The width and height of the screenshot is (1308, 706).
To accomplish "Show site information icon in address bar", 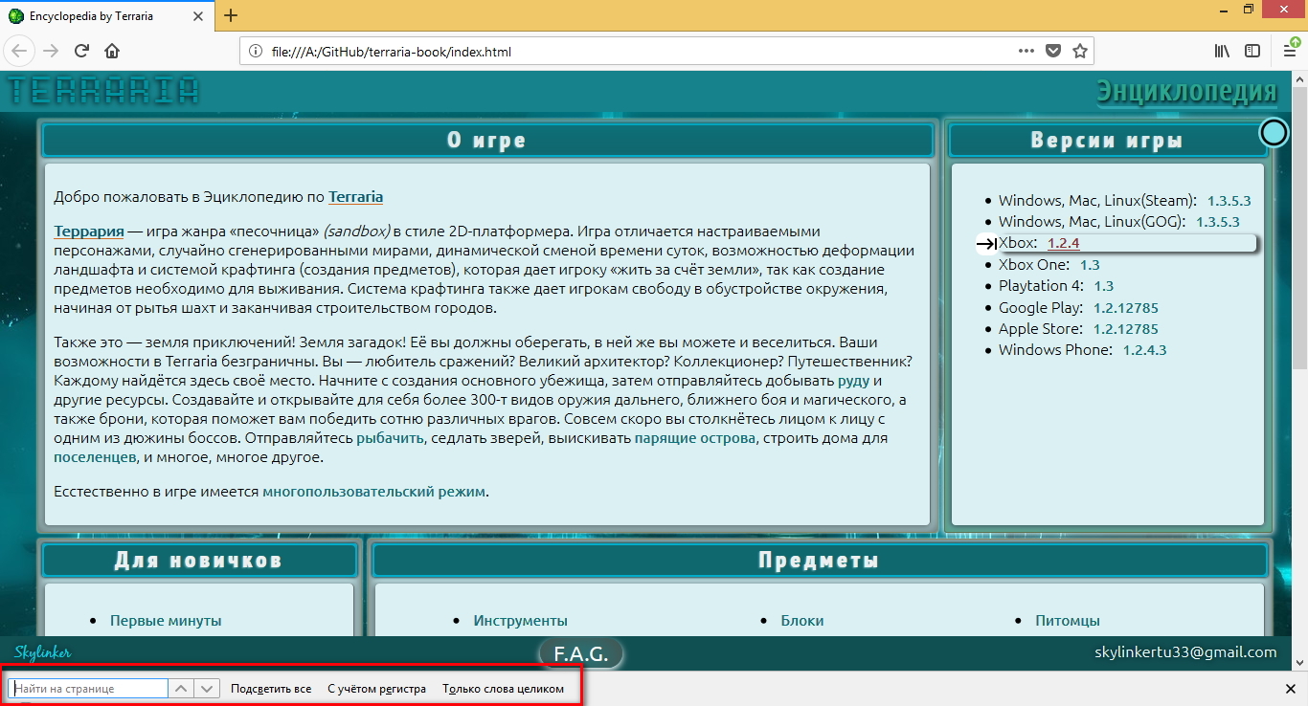I will 256,51.
